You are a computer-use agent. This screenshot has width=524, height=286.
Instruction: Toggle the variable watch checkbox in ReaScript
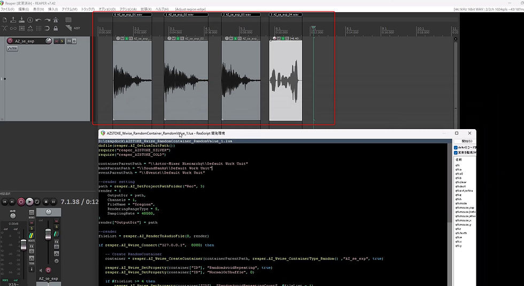(456, 153)
